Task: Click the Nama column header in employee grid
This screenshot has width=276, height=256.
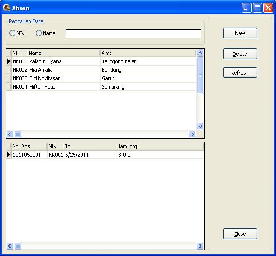Action: (x=64, y=53)
